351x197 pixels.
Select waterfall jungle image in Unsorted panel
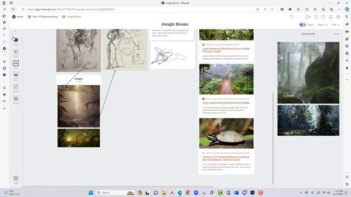tap(308, 120)
